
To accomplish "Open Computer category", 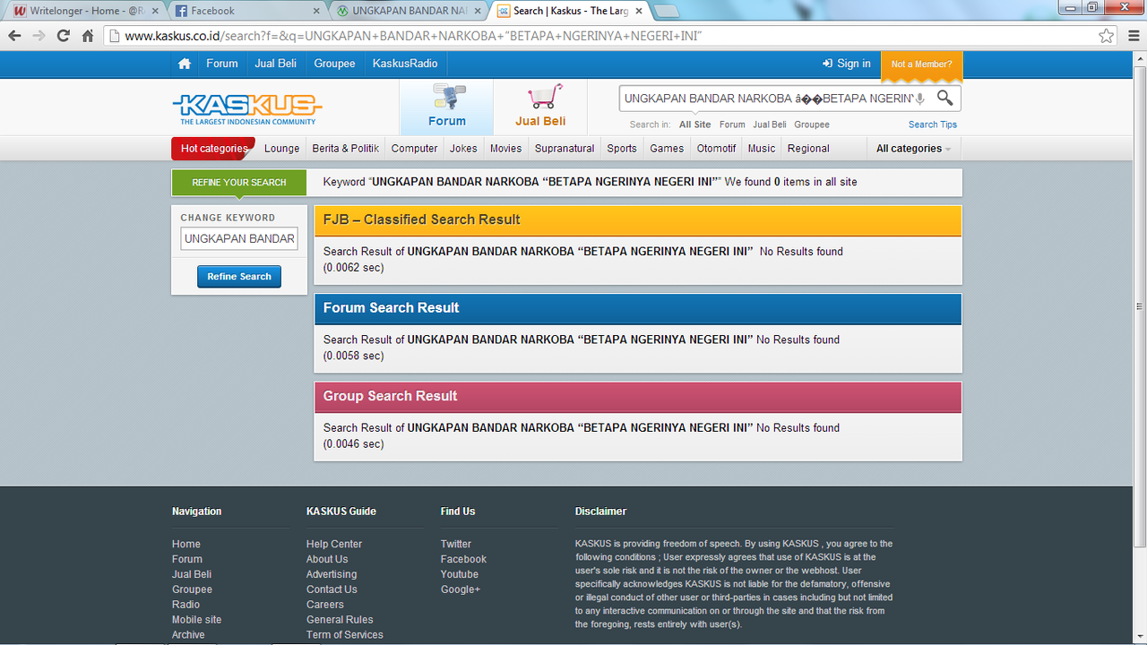I will (414, 149).
